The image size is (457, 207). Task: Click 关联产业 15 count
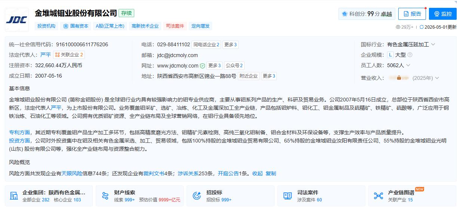click(x=401, y=200)
